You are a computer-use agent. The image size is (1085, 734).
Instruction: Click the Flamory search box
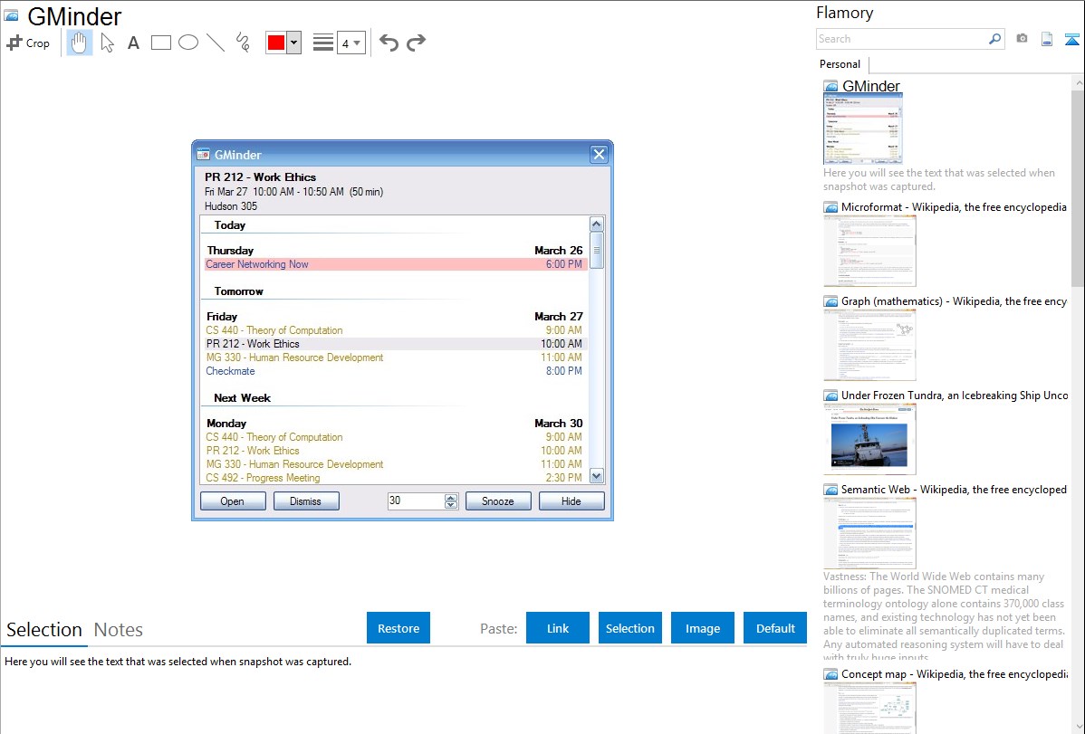coord(901,39)
